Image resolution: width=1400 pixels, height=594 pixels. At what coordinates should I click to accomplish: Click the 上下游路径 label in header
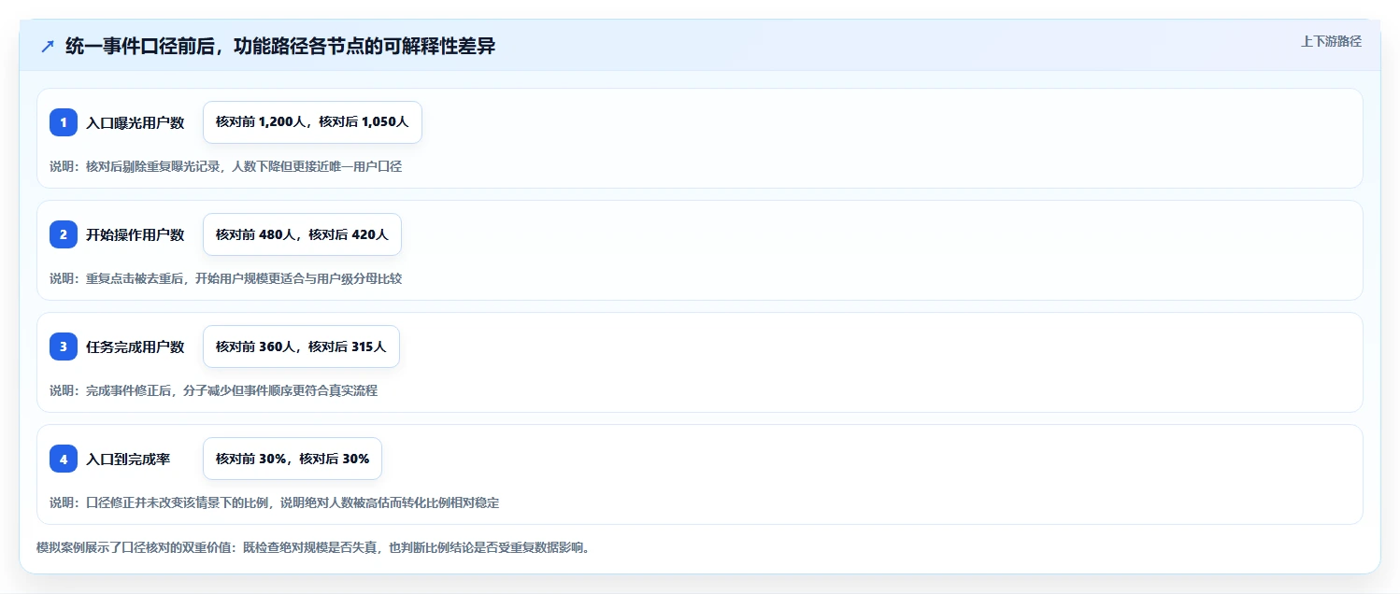1331,41
